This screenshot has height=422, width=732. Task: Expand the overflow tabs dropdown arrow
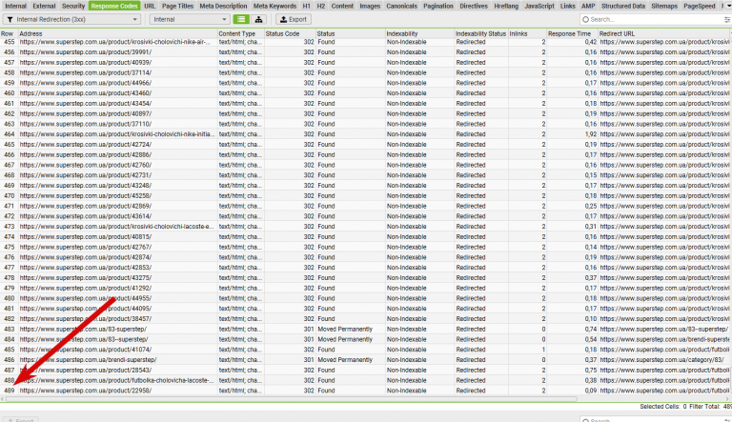click(x=729, y=6)
